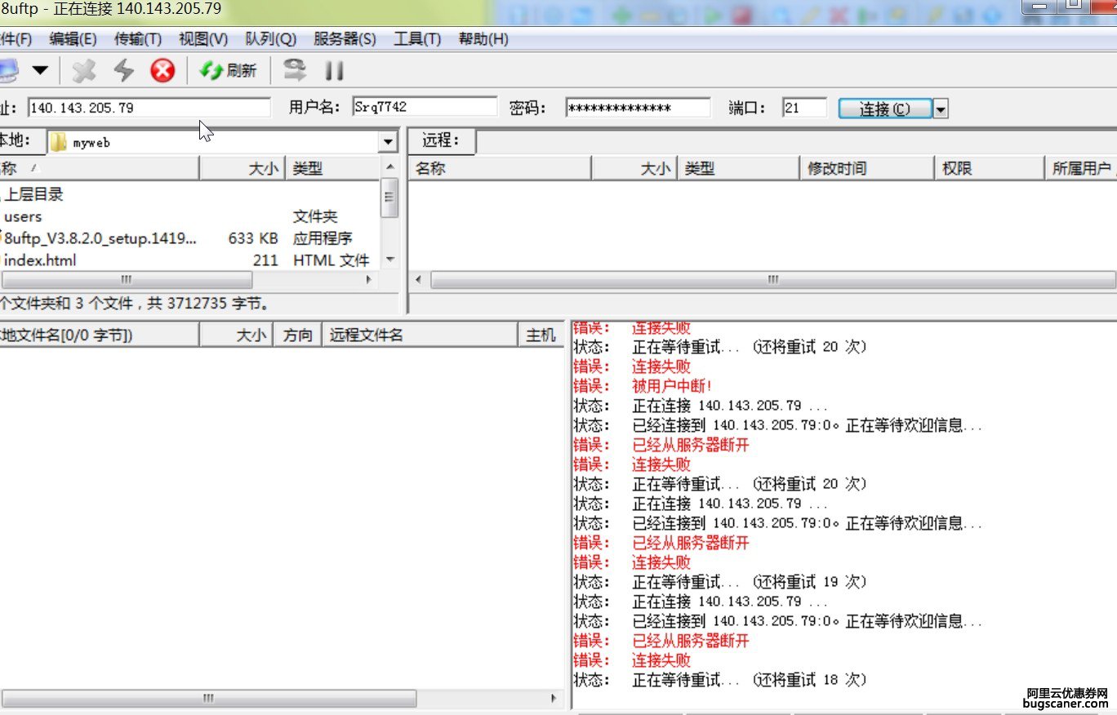Click the 刷新 refresh button
The width and height of the screenshot is (1117, 715).
229,71
